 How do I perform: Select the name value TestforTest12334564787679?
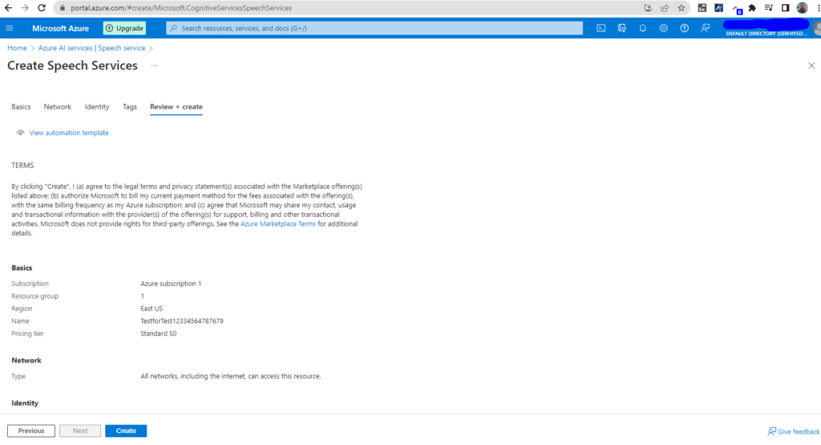[x=182, y=321]
